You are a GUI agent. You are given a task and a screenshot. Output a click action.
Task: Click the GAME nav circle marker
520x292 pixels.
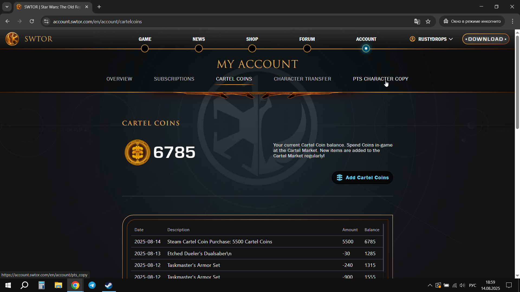(x=145, y=49)
